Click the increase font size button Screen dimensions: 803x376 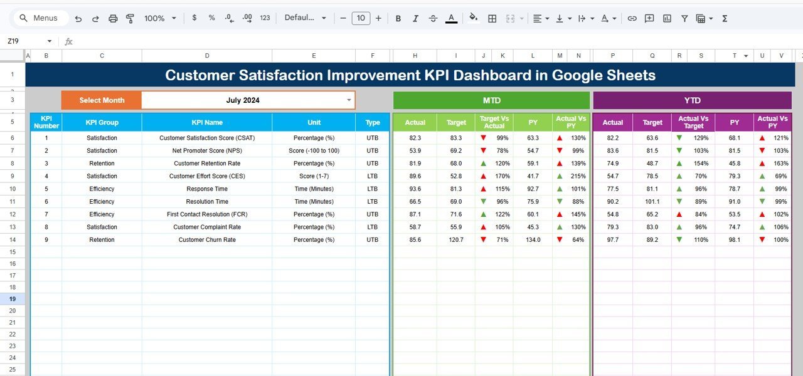[x=378, y=18]
